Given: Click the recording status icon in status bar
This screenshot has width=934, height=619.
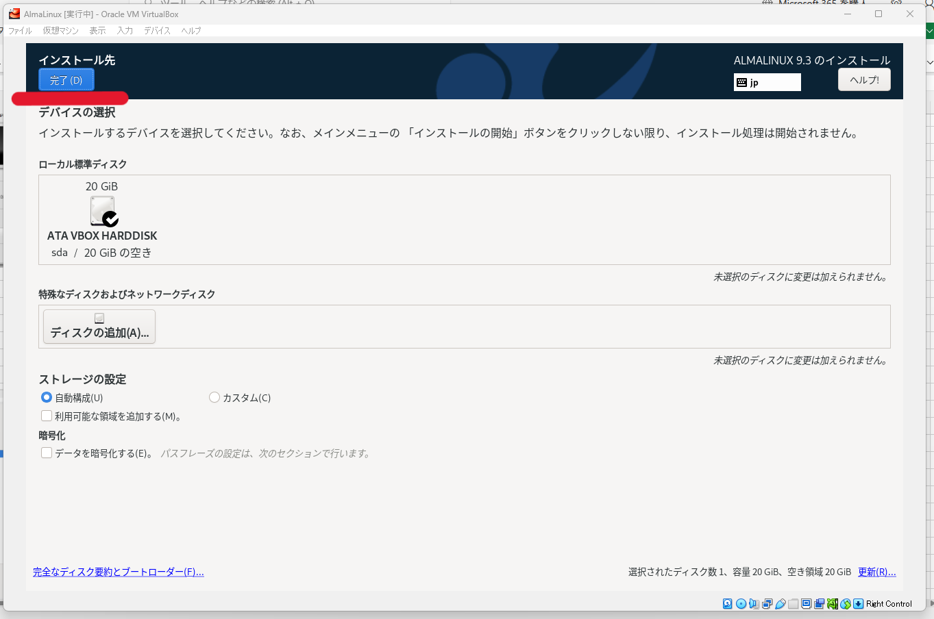Looking at the screenshot, I should (x=818, y=603).
